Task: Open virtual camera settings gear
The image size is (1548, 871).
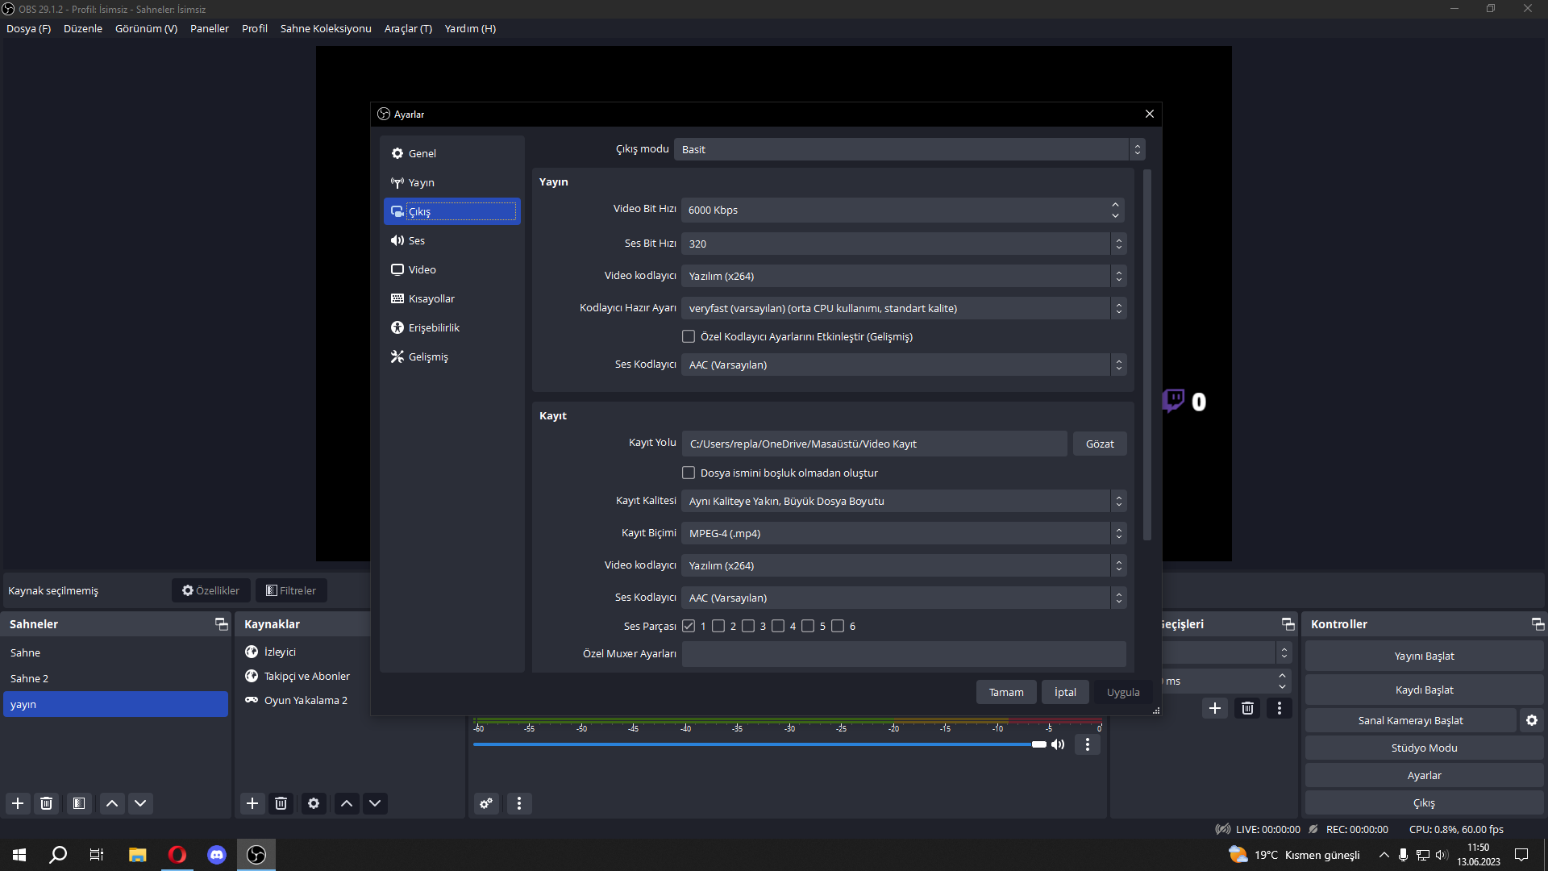Action: 1532,720
